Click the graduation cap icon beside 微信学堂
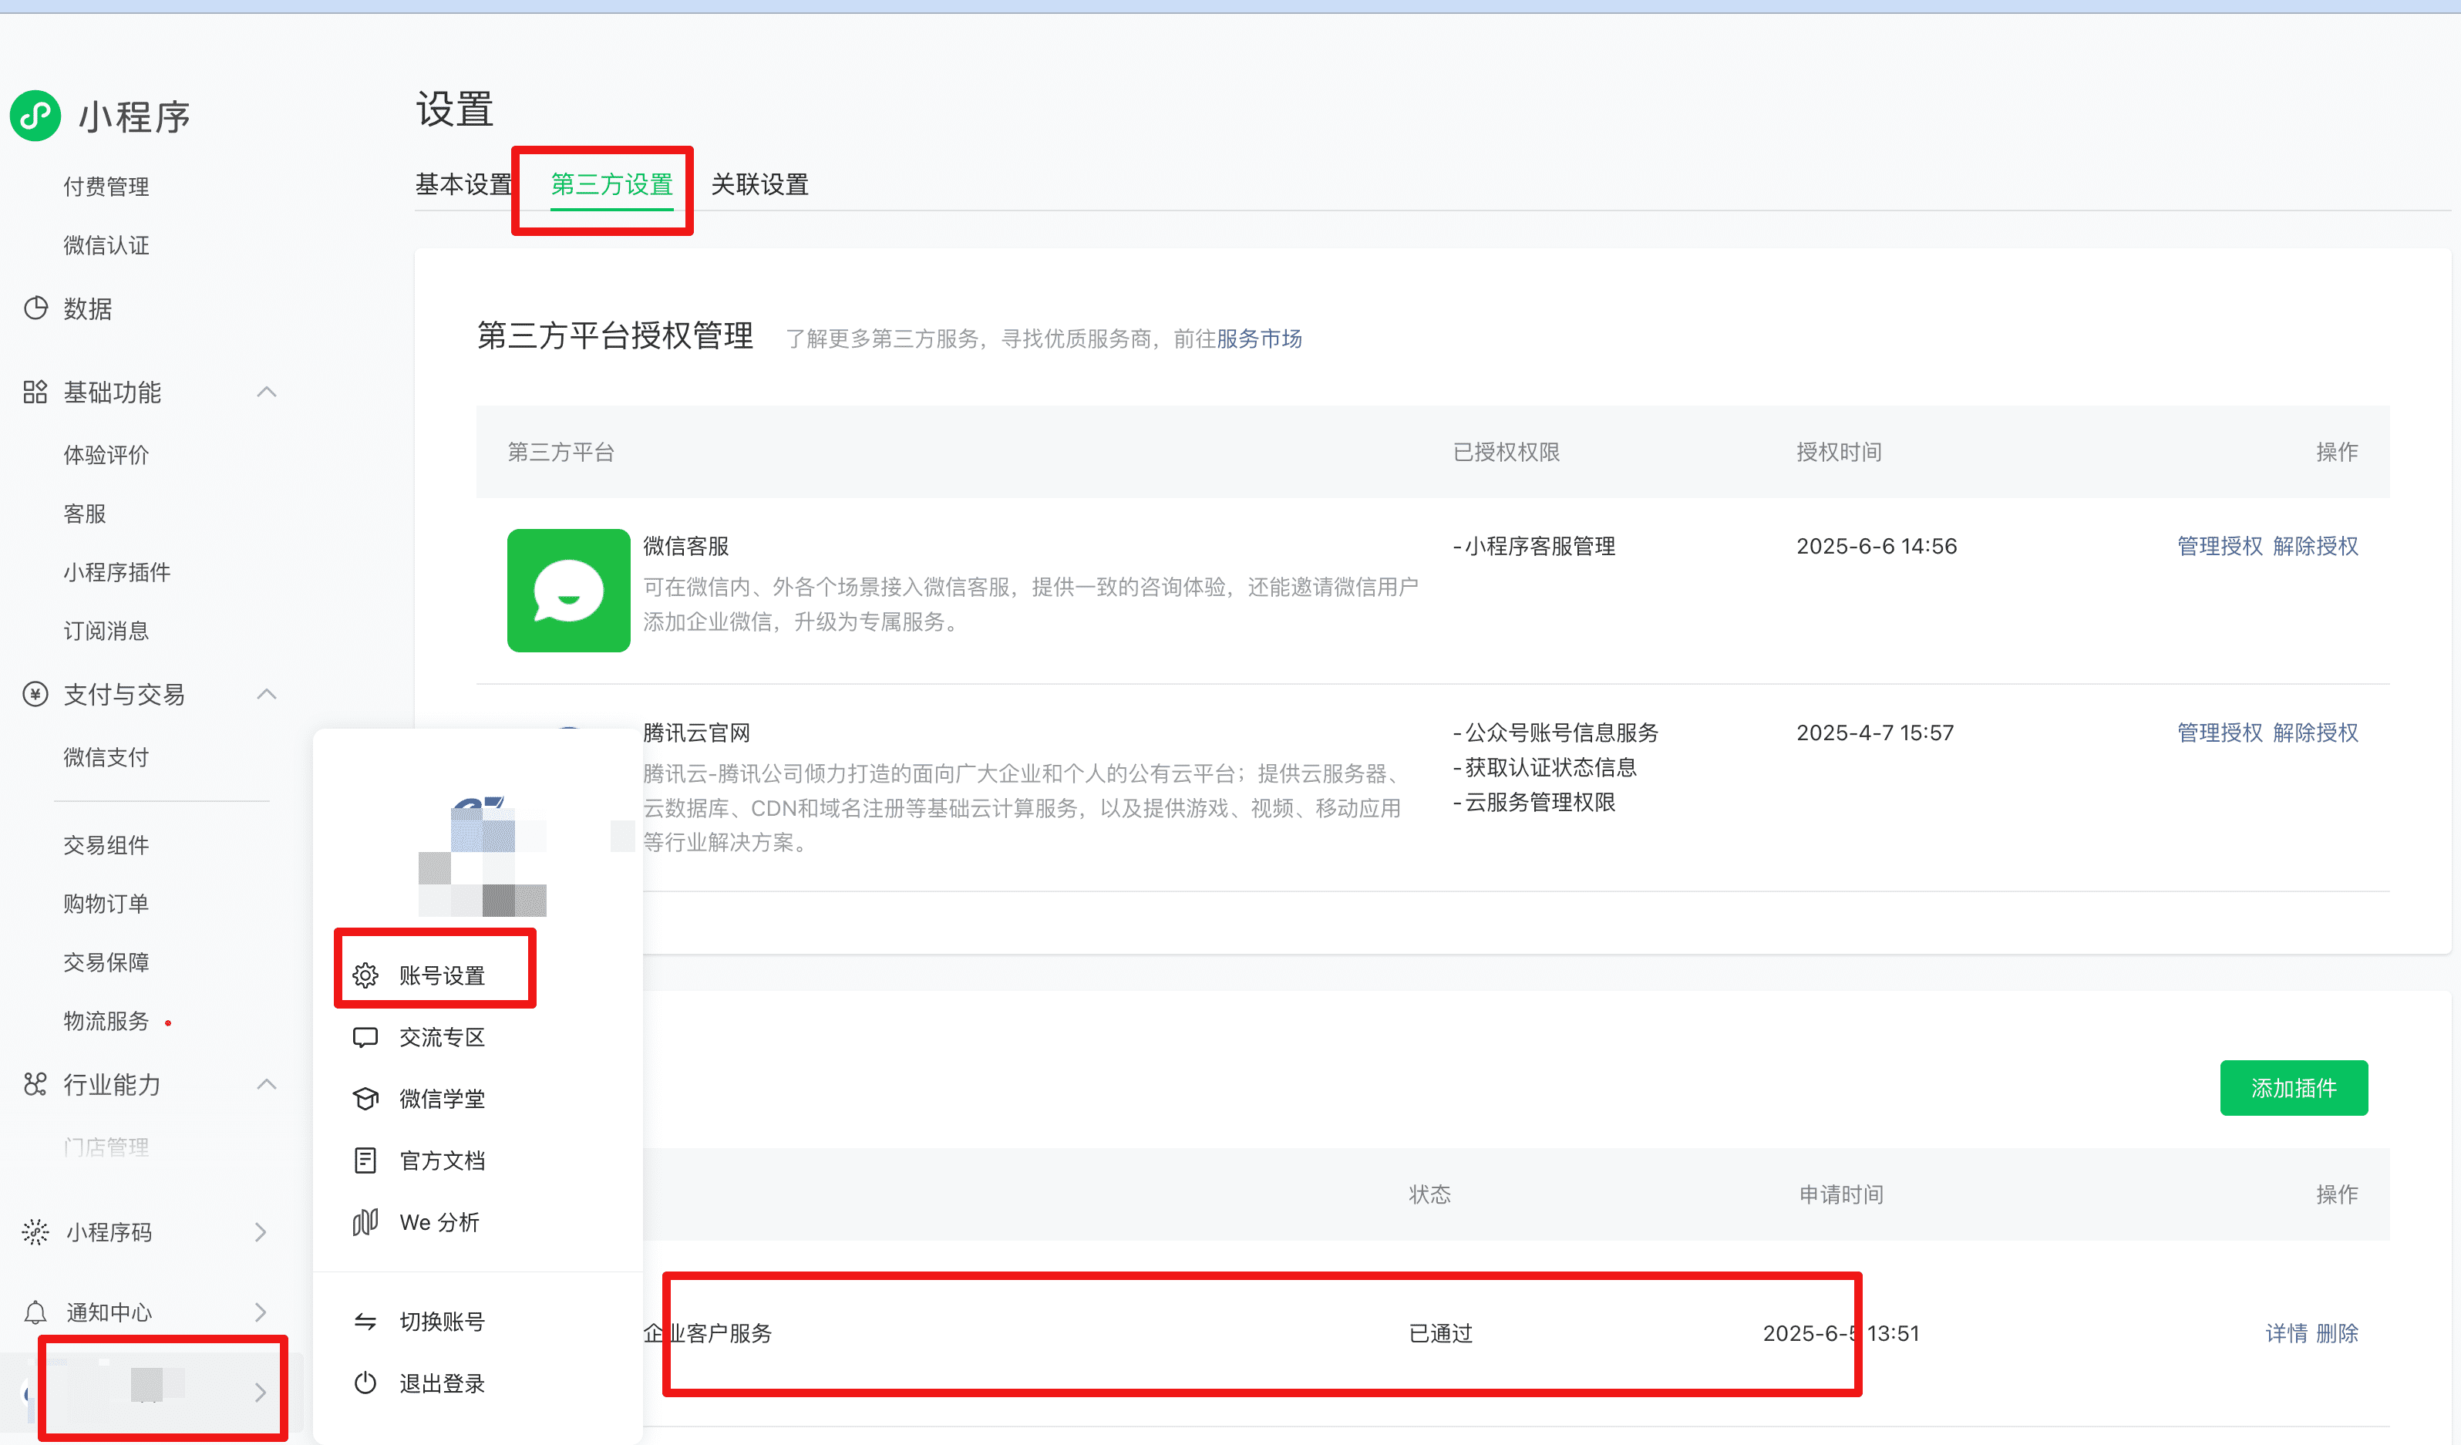2461x1445 pixels. point(365,1099)
